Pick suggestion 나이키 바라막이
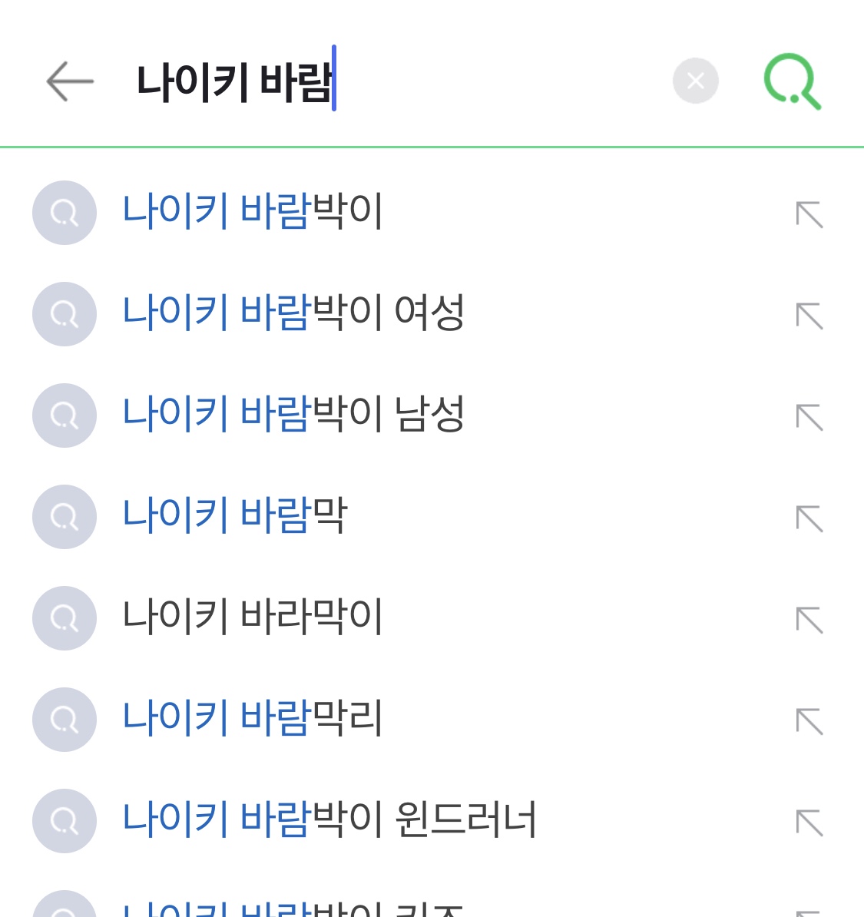 (253, 617)
